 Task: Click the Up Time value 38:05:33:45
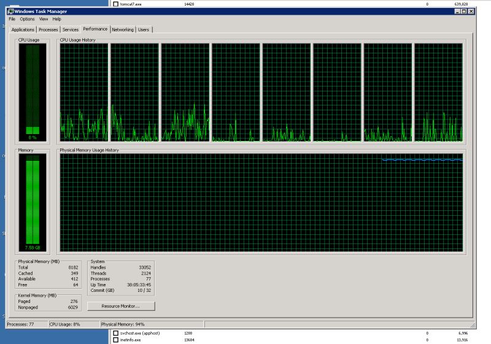(x=139, y=285)
